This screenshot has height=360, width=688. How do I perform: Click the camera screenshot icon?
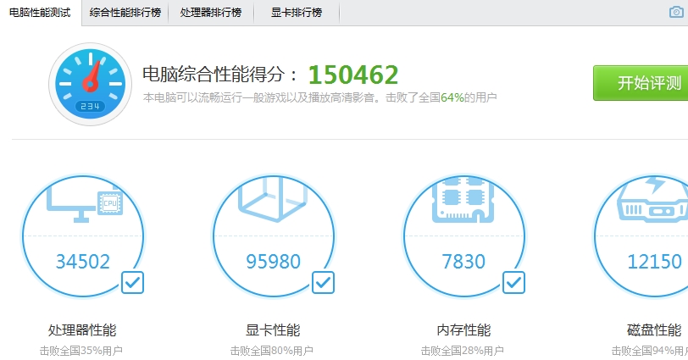click(x=676, y=12)
